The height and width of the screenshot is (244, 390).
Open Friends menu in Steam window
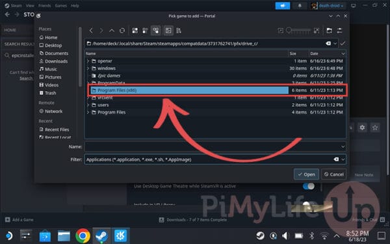(x=44, y=5)
